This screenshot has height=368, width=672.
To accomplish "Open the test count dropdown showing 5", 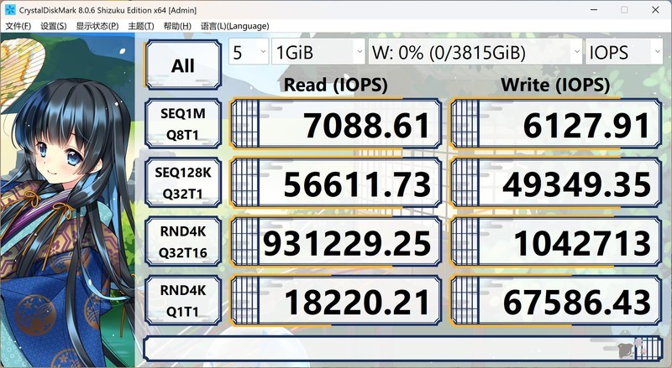I will (249, 52).
